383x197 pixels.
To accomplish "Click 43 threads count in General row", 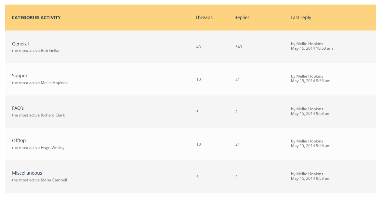I will click(198, 47).
